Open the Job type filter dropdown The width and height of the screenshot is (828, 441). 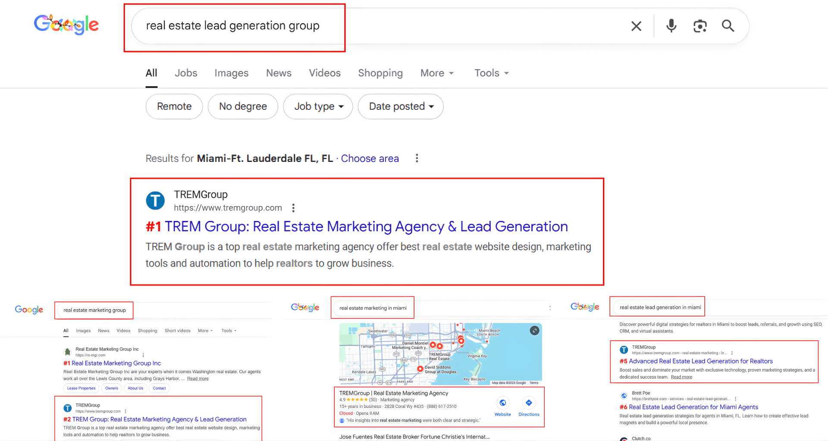coord(318,106)
